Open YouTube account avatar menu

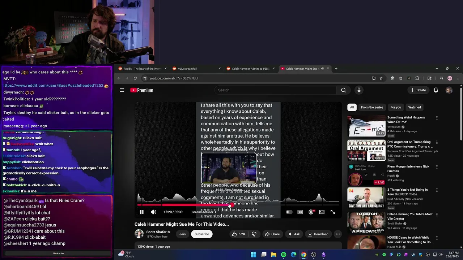(449, 90)
